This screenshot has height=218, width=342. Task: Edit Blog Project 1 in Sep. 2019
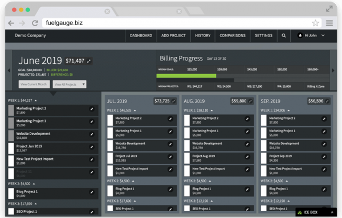[324, 190]
